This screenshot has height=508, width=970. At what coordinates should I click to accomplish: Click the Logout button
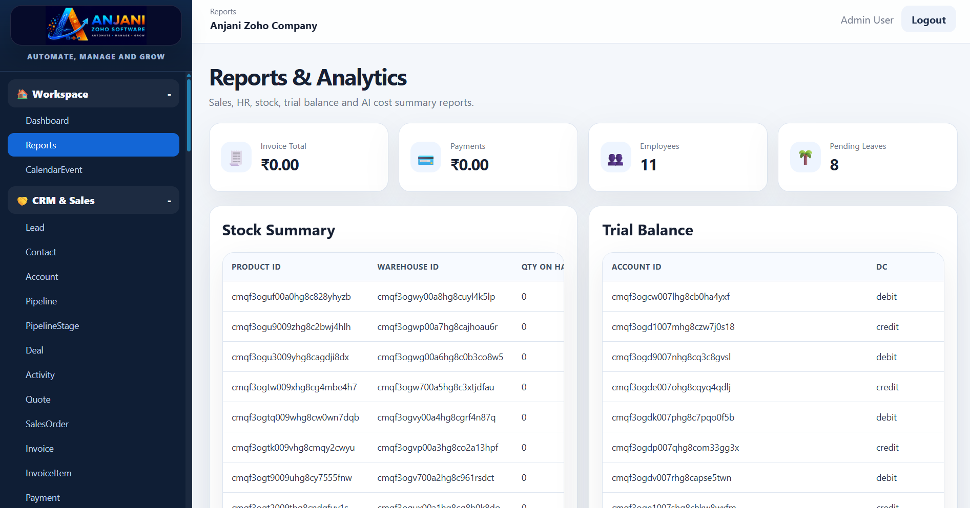pos(928,19)
